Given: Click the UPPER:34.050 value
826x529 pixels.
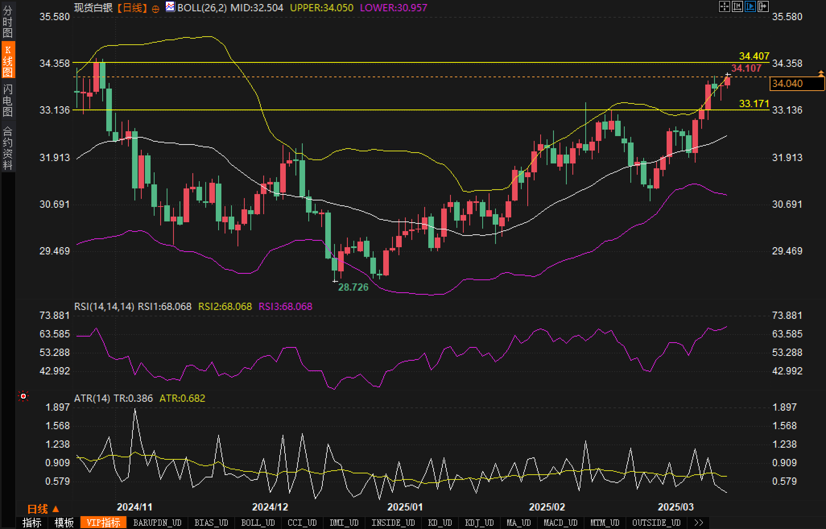Looking at the screenshot, I should pyautogui.click(x=322, y=7).
